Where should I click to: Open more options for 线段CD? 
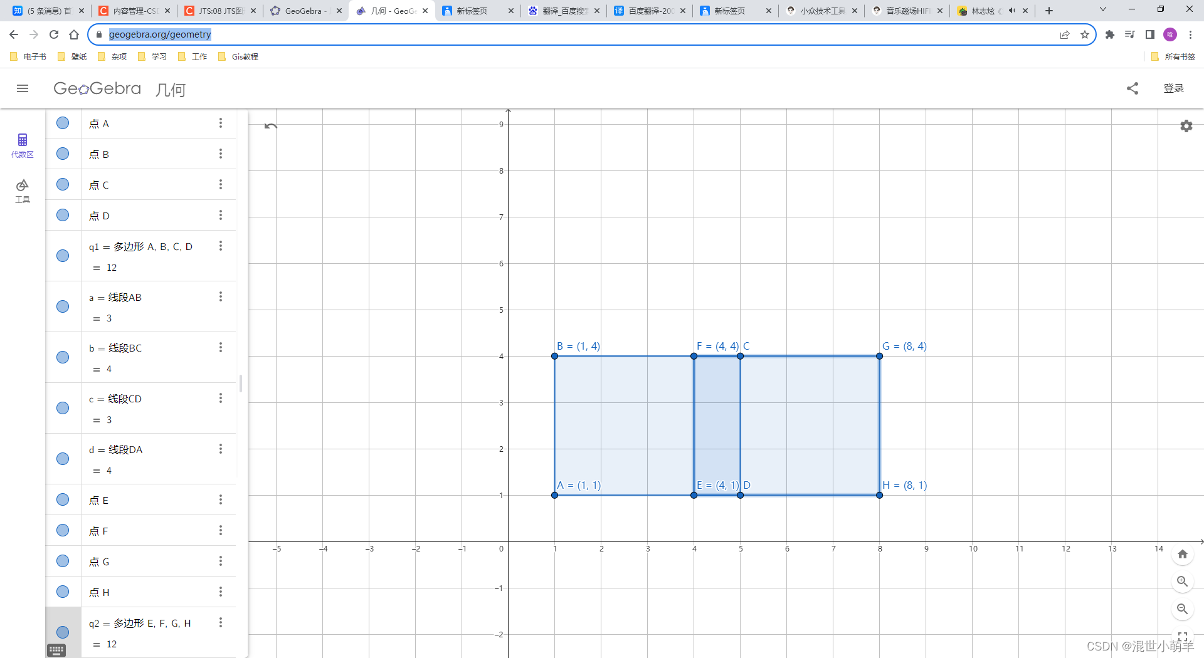click(x=221, y=398)
